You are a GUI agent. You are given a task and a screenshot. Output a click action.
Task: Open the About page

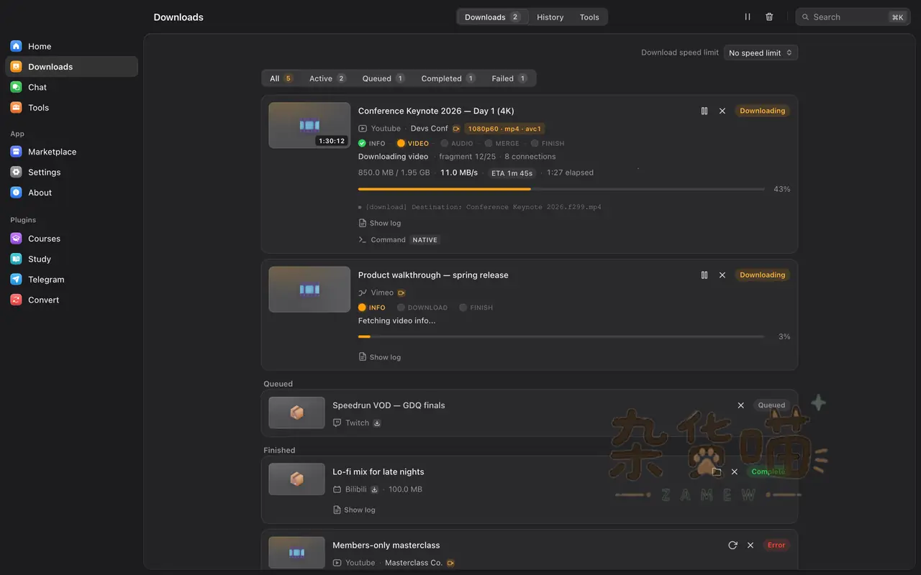pos(71,193)
